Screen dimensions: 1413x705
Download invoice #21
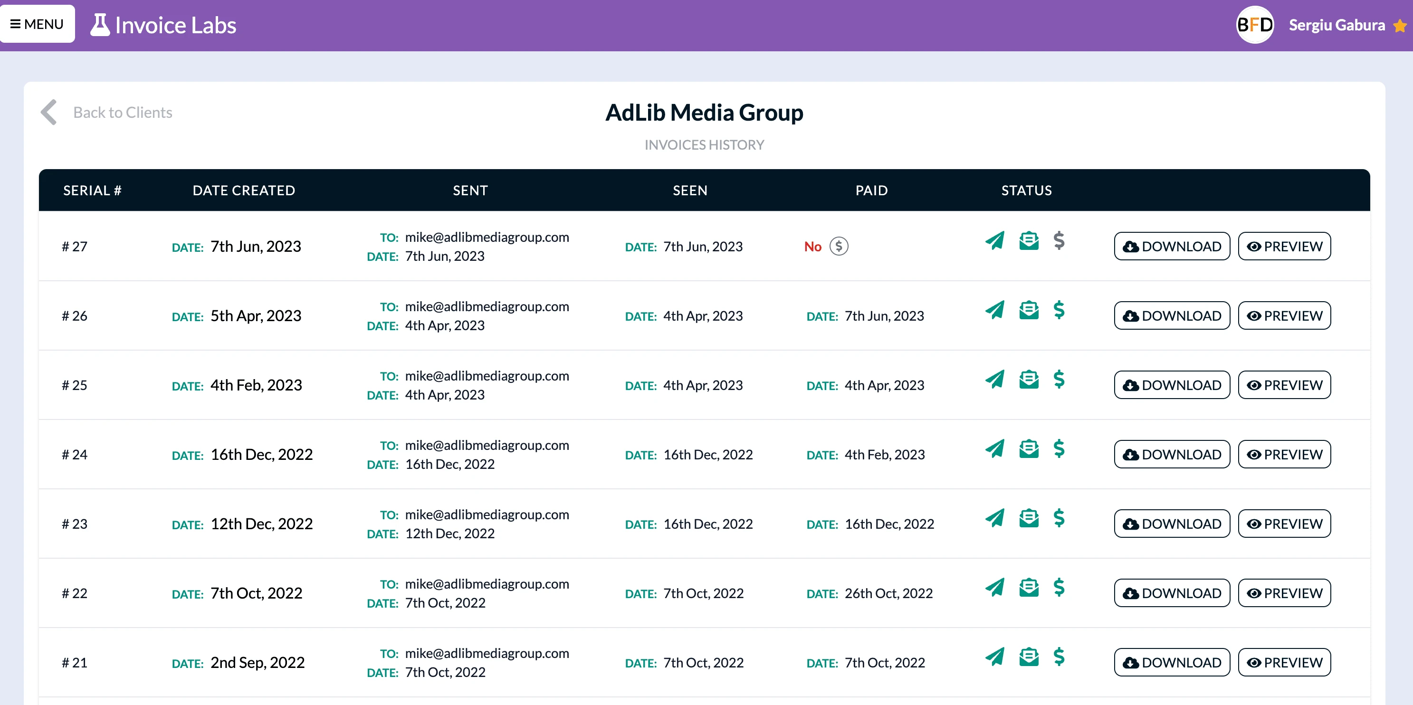click(1172, 662)
